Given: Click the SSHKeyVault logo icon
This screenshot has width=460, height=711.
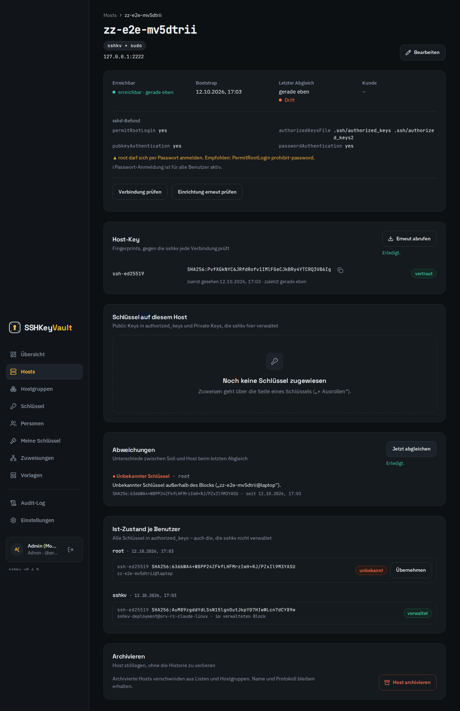Looking at the screenshot, I should [x=15, y=327].
